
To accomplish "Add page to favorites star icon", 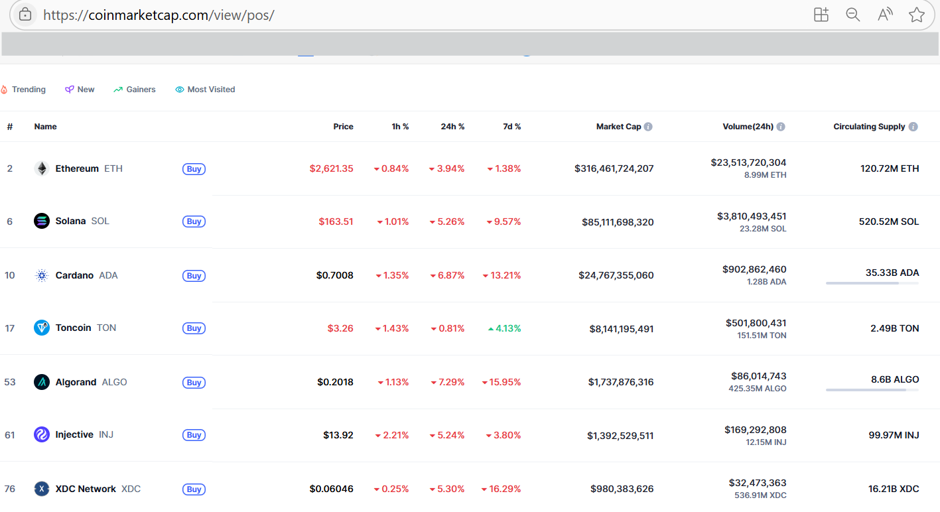I will tap(917, 15).
